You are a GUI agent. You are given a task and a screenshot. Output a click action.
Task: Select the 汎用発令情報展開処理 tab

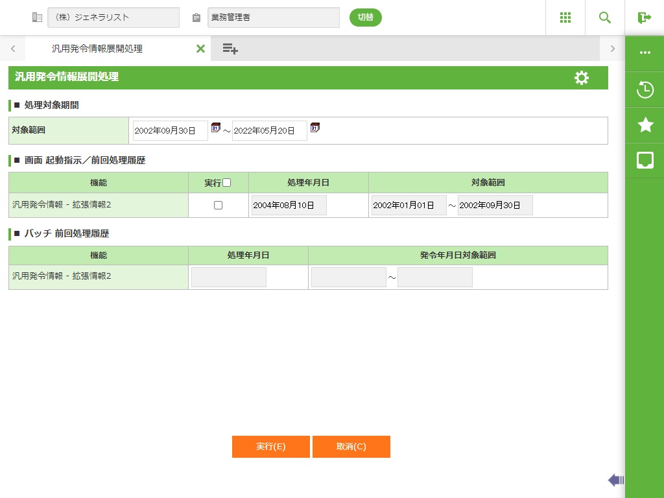pos(97,49)
